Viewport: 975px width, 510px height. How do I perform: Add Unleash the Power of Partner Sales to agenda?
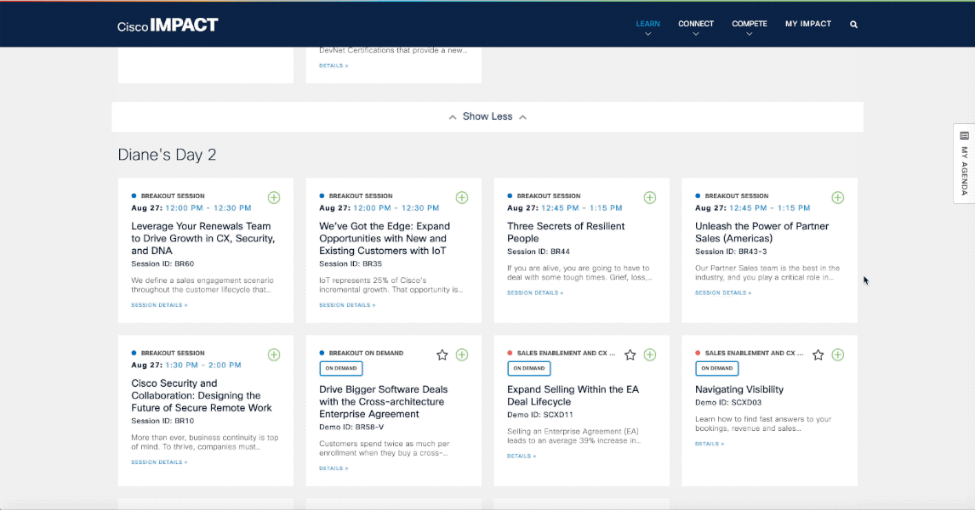[x=837, y=197]
